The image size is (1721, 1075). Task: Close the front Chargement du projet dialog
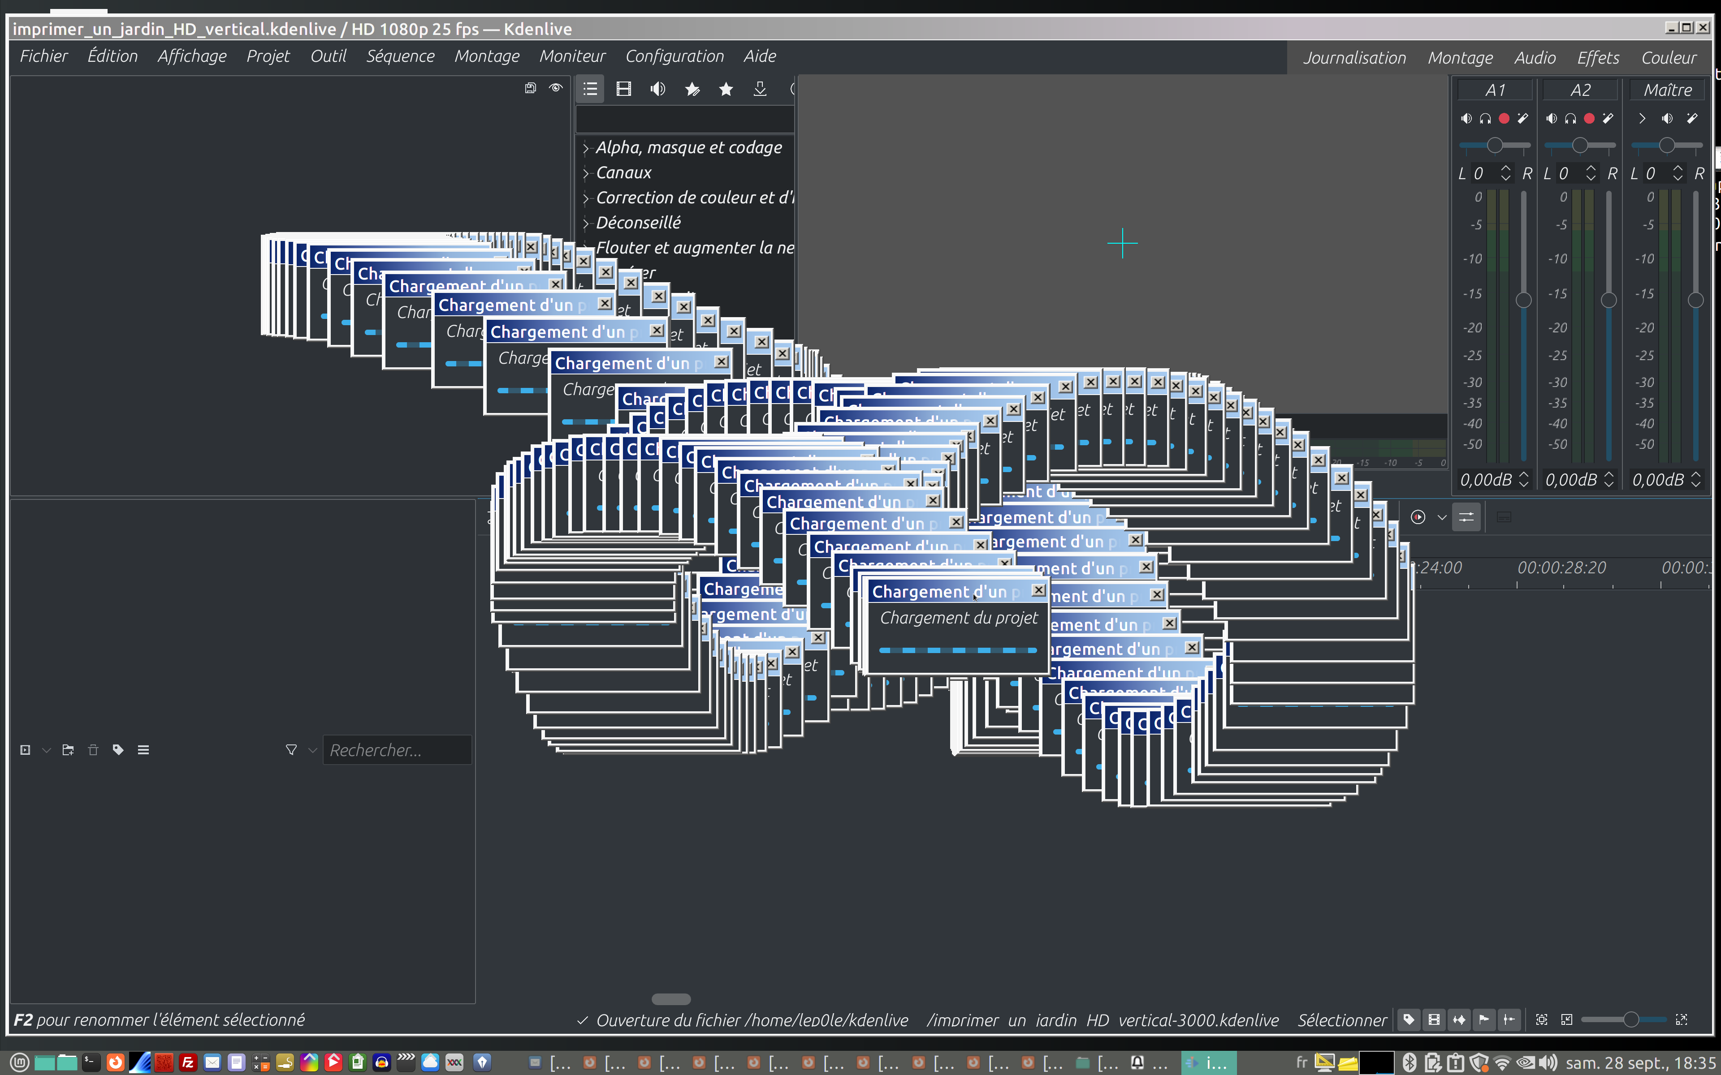click(1038, 590)
